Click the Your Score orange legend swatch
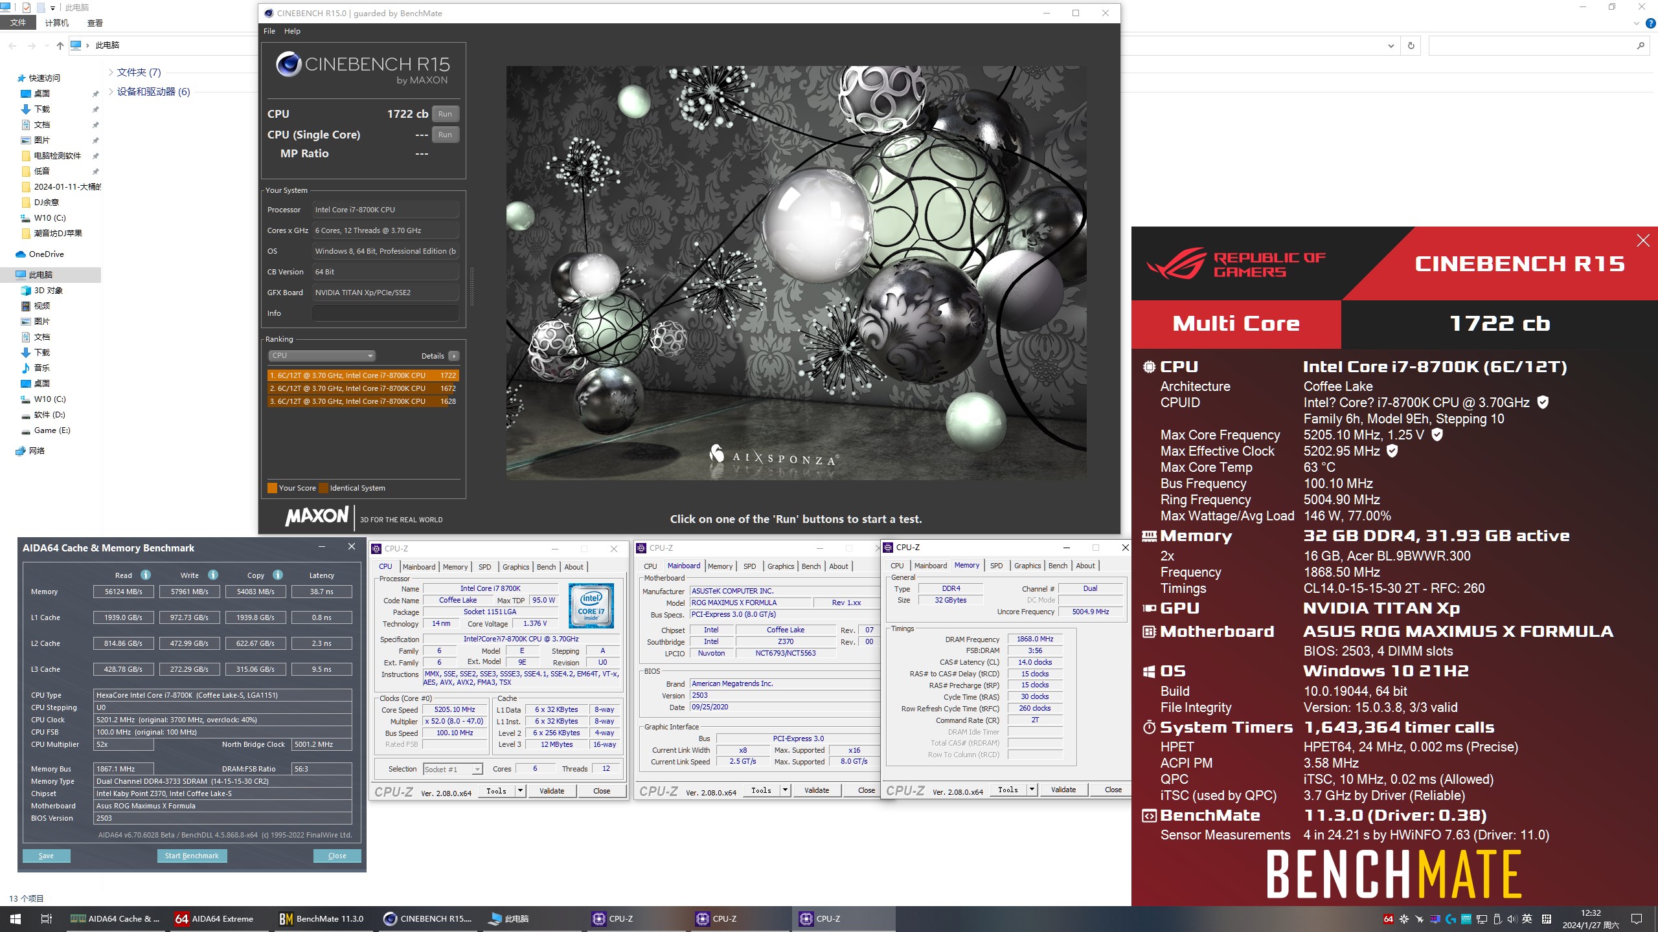Viewport: 1658px width, 932px height. (272, 488)
